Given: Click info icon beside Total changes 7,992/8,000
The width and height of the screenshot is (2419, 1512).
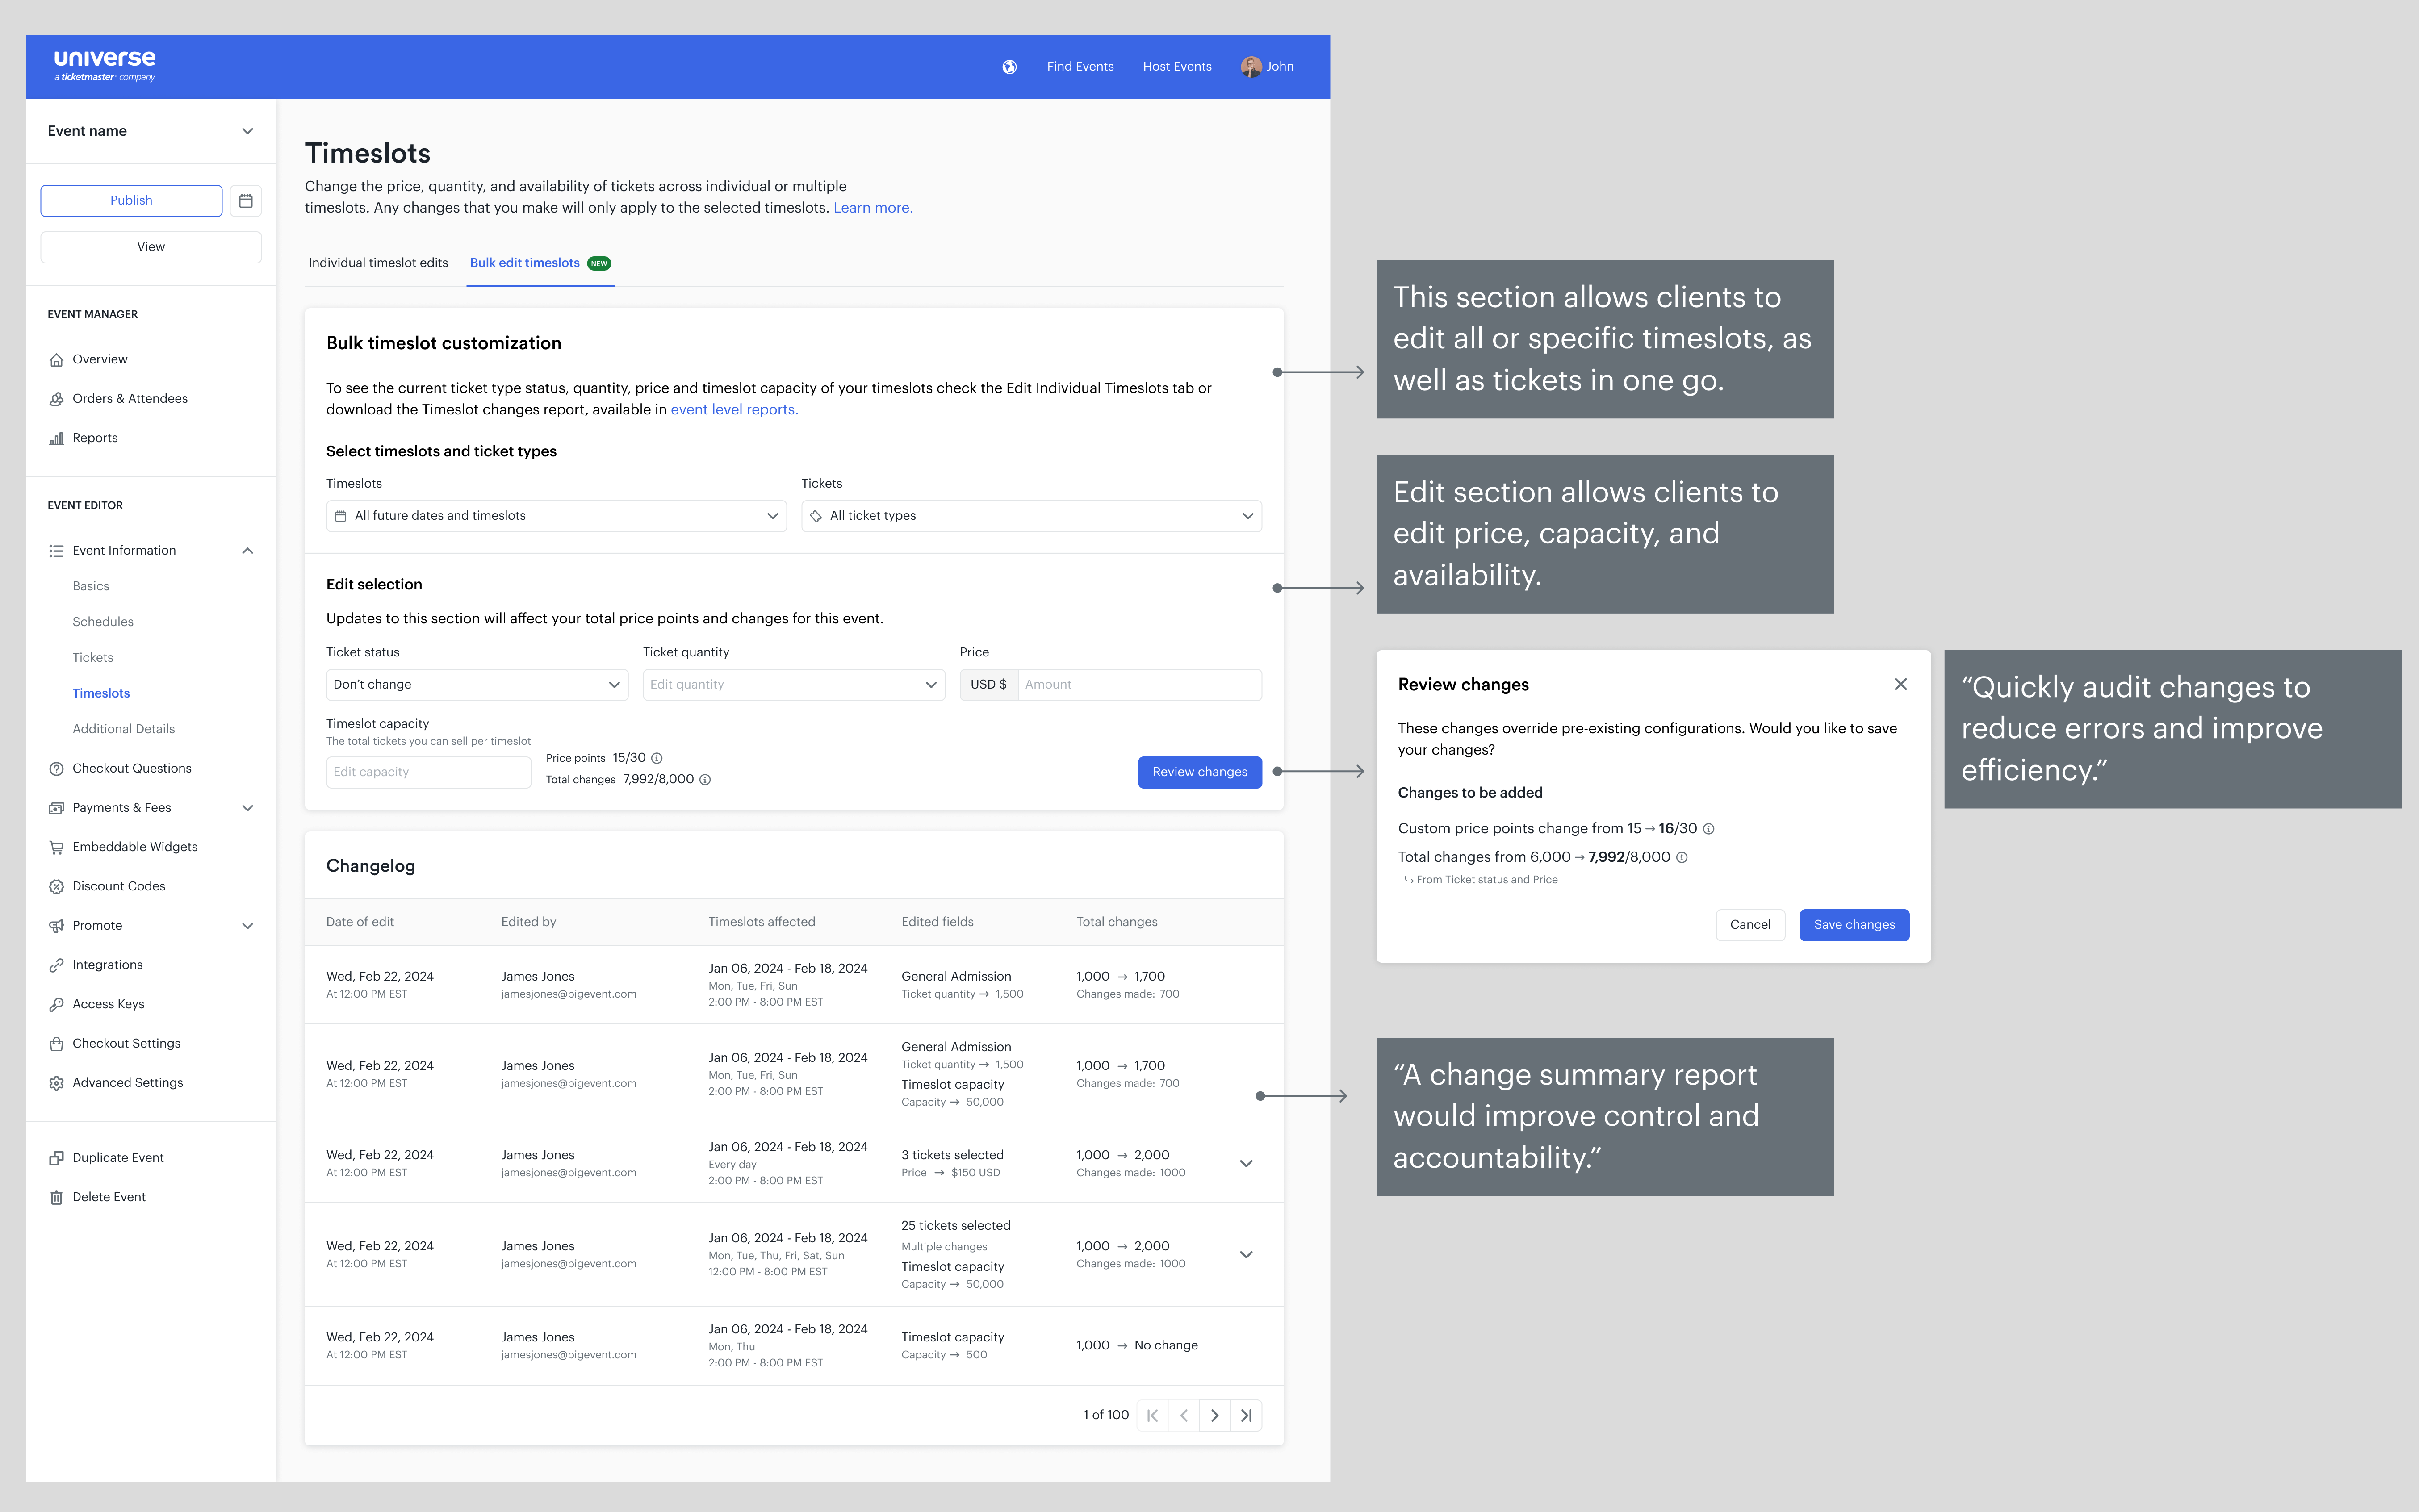Looking at the screenshot, I should [x=705, y=780].
